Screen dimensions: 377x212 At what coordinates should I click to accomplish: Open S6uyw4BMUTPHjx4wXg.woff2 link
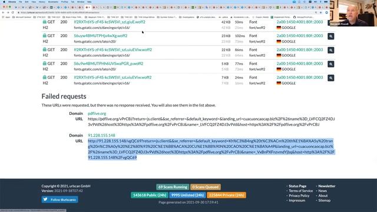coord(101,35)
